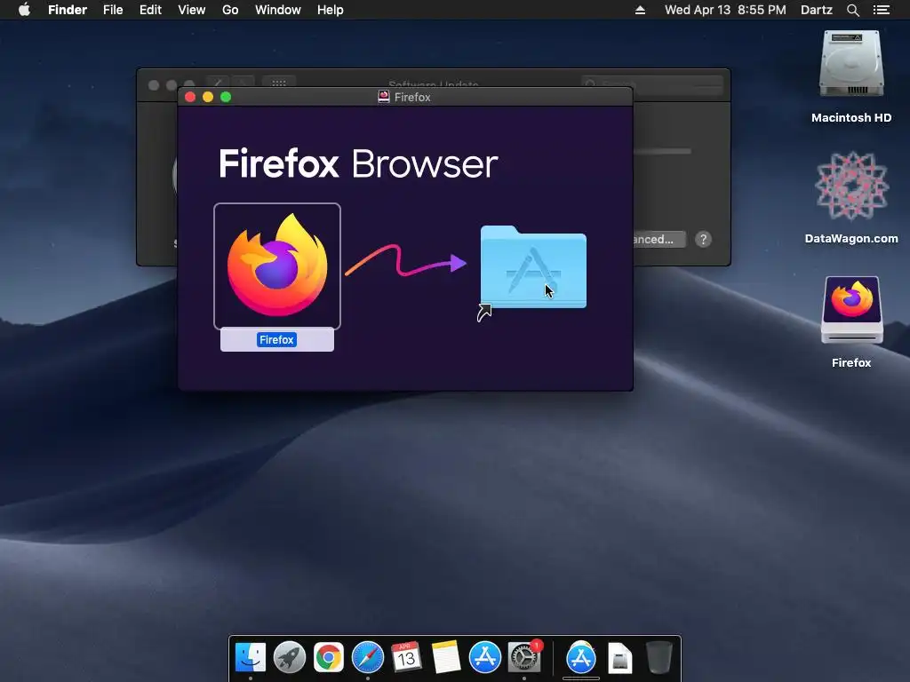
Task: Open the View menu
Action: (x=192, y=10)
